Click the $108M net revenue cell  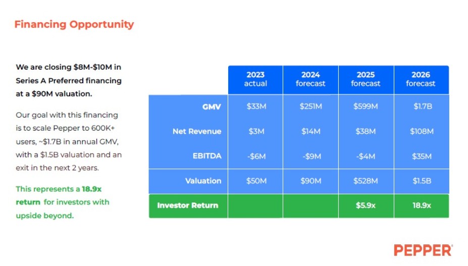point(422,131)
